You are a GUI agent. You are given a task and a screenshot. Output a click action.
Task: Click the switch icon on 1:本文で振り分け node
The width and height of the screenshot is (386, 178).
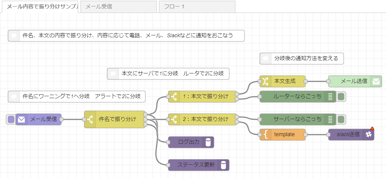174,97
